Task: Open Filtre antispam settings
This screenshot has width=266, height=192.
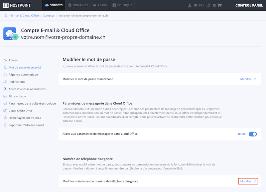Action: tap(19, 96)
